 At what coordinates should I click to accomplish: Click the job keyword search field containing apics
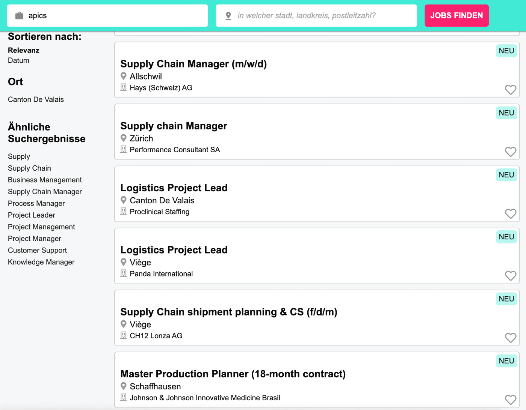(113, 16)
